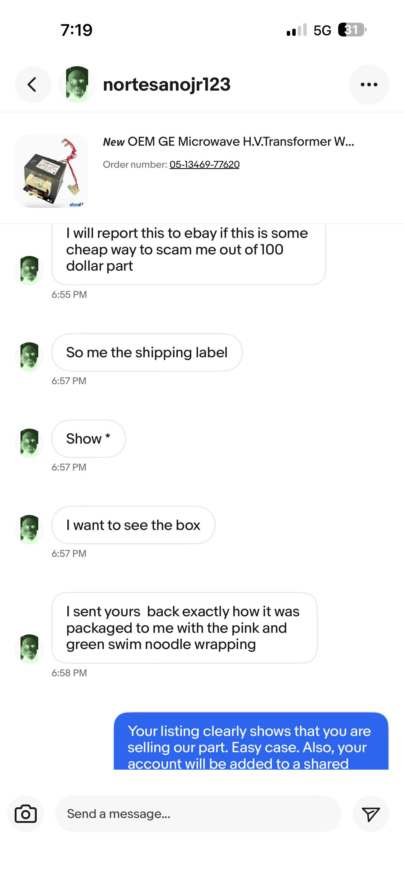The width and height of the screenshot is (404, 878).
Task: Tap avatar beside "So me the shipping label"
Action: [29, 357]
